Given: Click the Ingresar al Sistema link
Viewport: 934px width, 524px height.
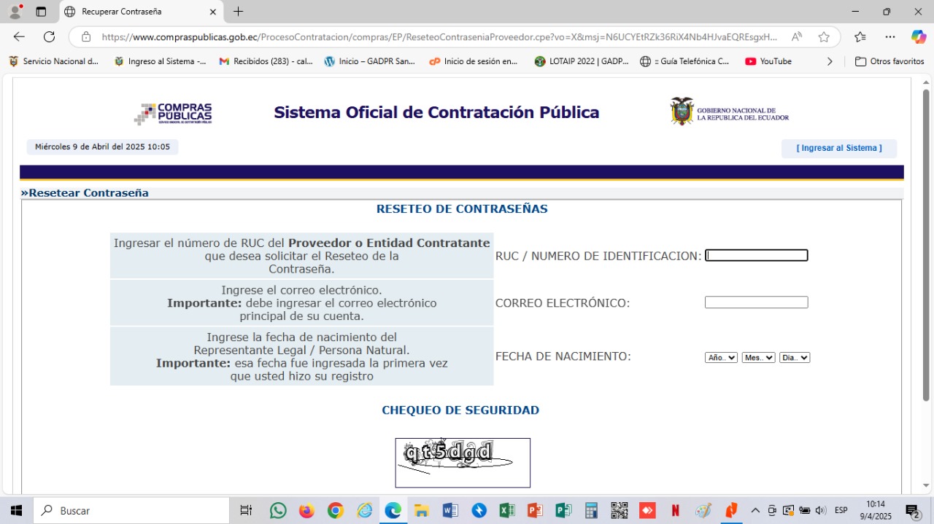Looking at the screenshot, I should click(x=838, y=148).
